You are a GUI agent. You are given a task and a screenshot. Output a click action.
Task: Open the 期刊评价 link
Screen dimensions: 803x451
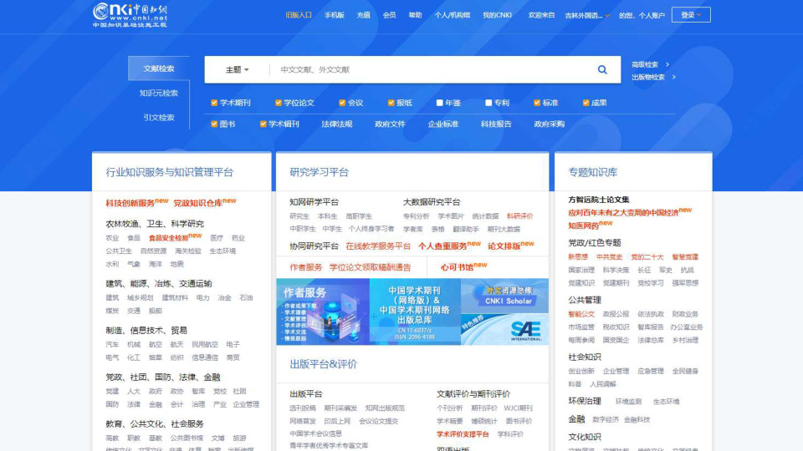484,408
